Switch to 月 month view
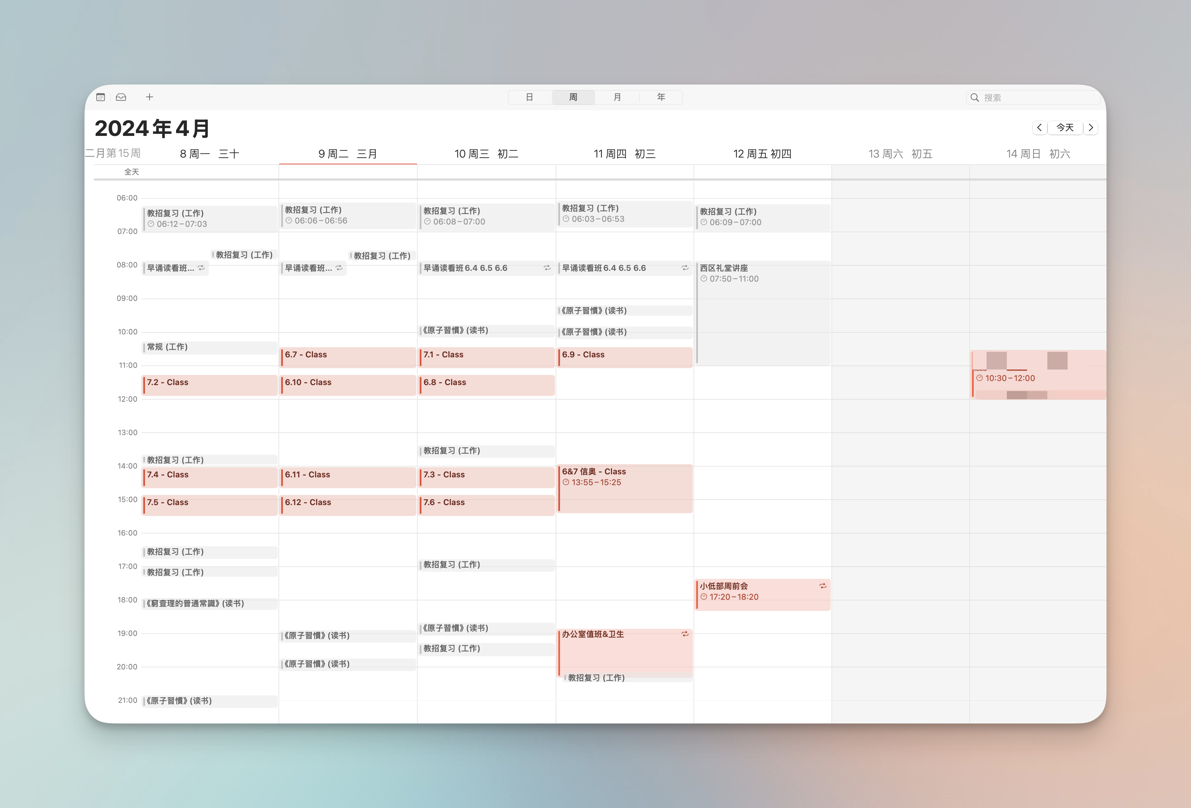Viewport: 1191px width, 808px height. (617, 97)
